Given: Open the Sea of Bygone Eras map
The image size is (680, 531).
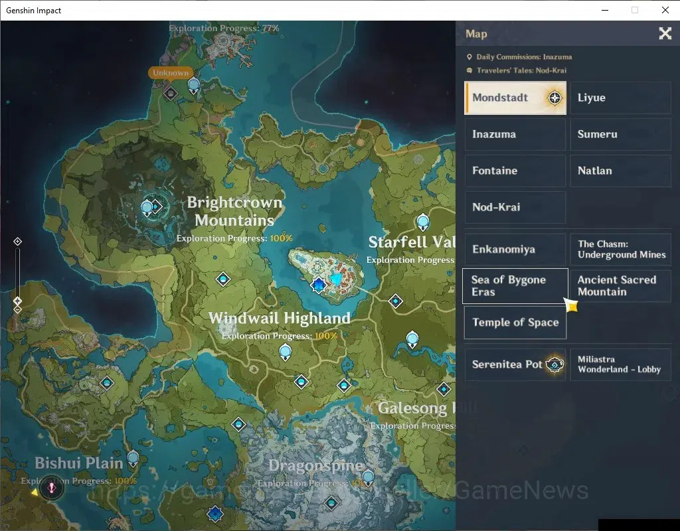Looking at the screenshot, I should pyautogui.click(x=515, y=285).
